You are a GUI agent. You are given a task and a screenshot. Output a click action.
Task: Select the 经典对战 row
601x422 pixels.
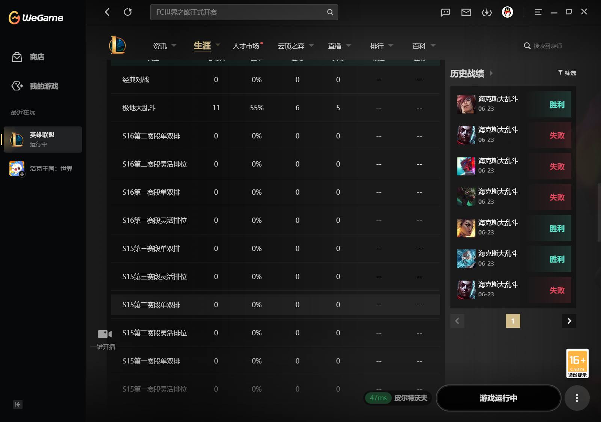coord(275,80)
